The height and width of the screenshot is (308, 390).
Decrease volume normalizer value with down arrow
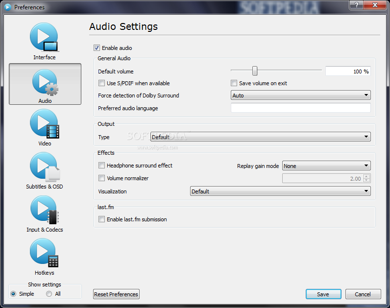(366, 180)
